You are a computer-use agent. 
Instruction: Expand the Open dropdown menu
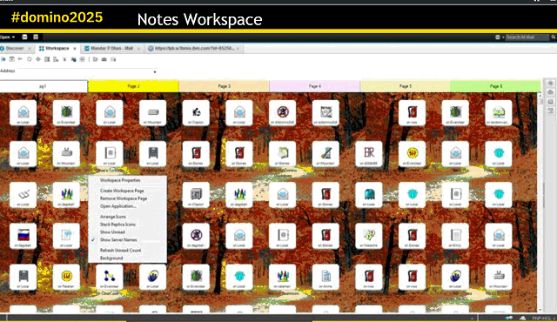click(x=8, y=37)
